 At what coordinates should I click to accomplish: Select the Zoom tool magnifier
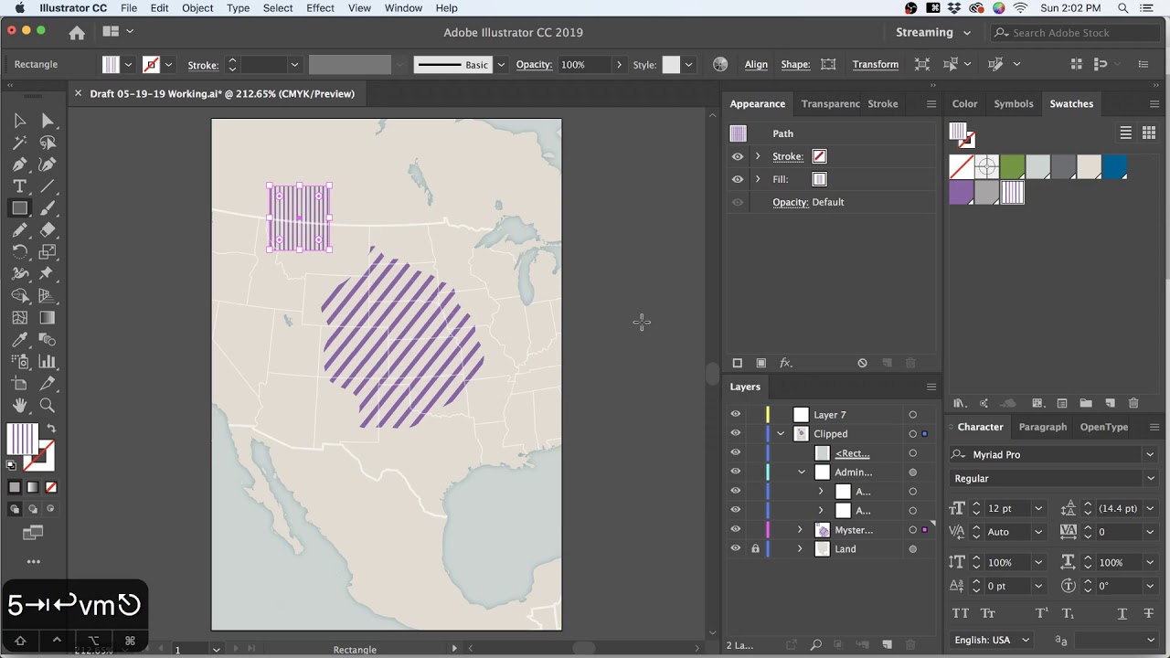(48, 405)
